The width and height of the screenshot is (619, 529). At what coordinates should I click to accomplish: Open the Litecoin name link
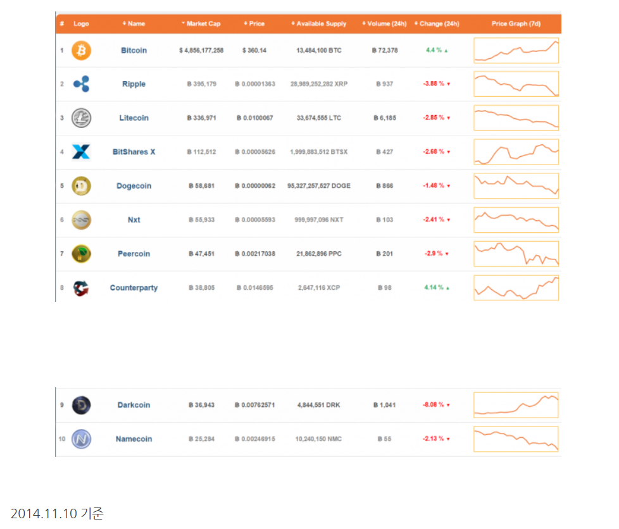click(x=134, y=118)
